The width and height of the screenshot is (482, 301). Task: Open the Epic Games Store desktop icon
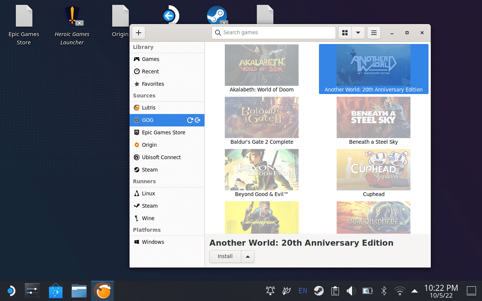(x=24, y=25)
